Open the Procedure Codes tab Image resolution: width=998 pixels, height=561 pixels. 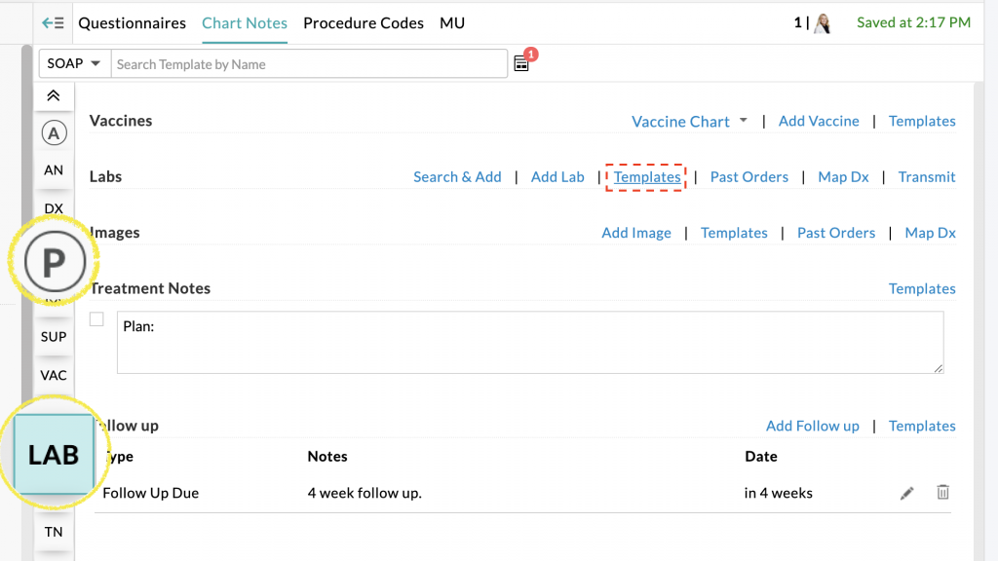tap(364, 23)
